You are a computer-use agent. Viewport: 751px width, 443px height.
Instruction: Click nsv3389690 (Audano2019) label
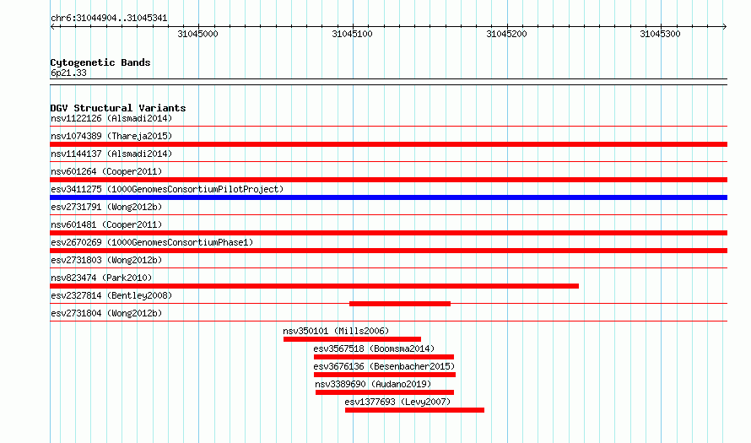click(x=373, y=384)
